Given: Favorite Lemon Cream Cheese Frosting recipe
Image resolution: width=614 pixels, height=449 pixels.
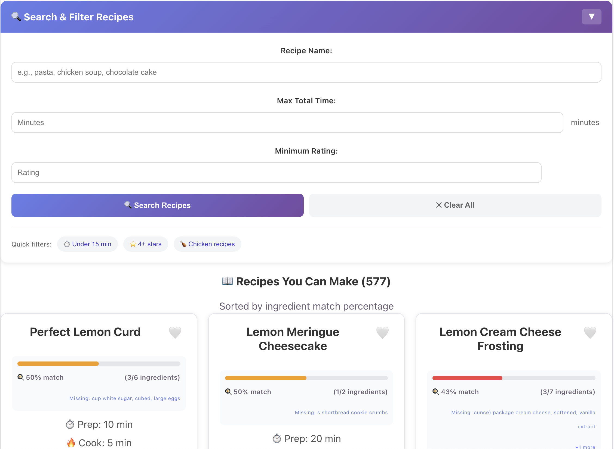Looking at the screenshot, I should click(590, 332).
